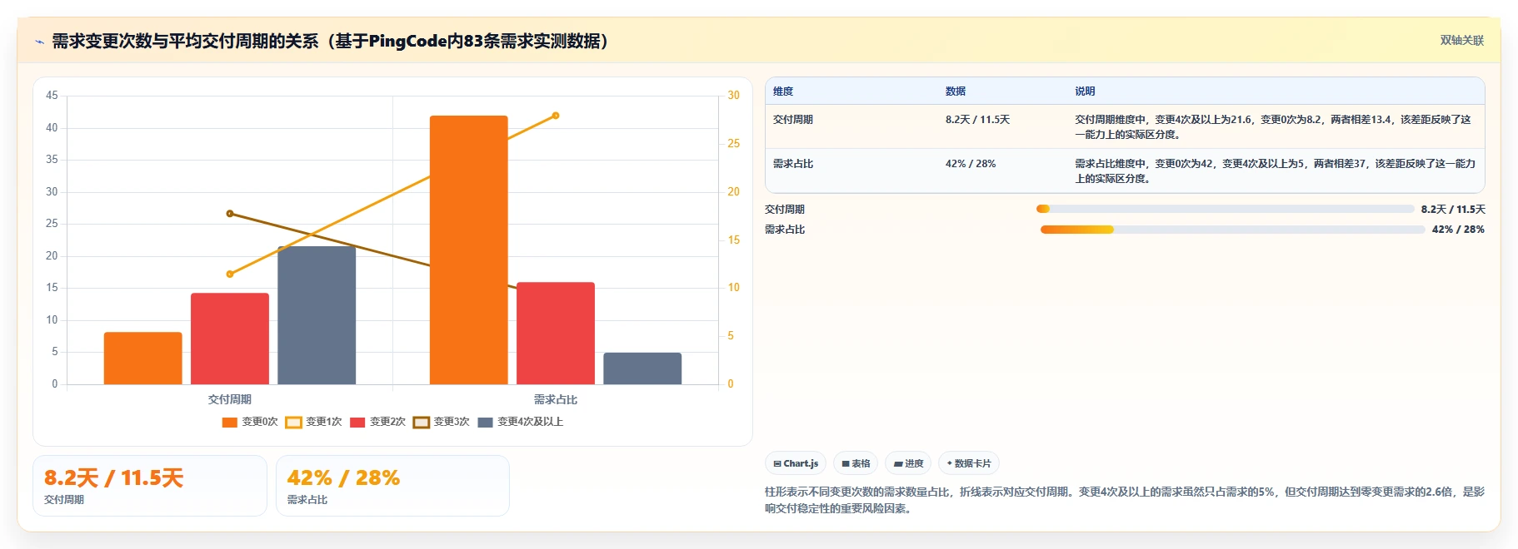Select the 数据卡片 chip
The width and height of the screenshot is (1518, 549).
pos(969,463)
